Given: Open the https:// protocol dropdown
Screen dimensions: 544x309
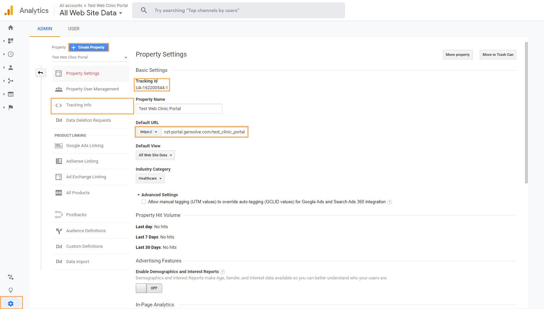Looking at the screenshot, I should click(149, 132).
